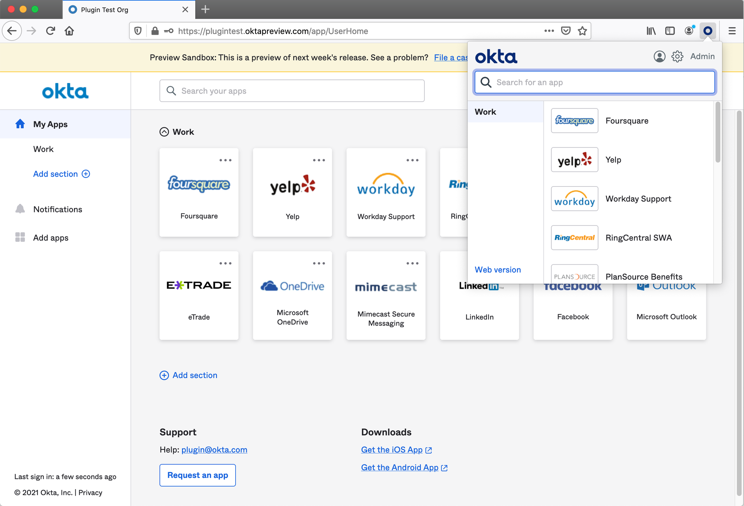This screenshot has height=506, width=744.
Task: Open the tracking protection shield icon
Action: [x=138, y=31]
